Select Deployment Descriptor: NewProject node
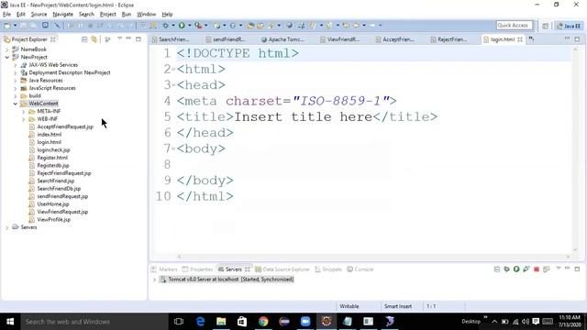Image resolution: width=587 pixels, height=330 pixels. tap(70, 72)
